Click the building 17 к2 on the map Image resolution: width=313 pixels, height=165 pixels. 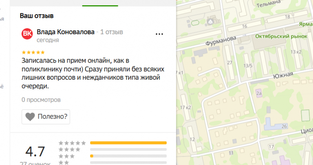[x=185, y=107]
